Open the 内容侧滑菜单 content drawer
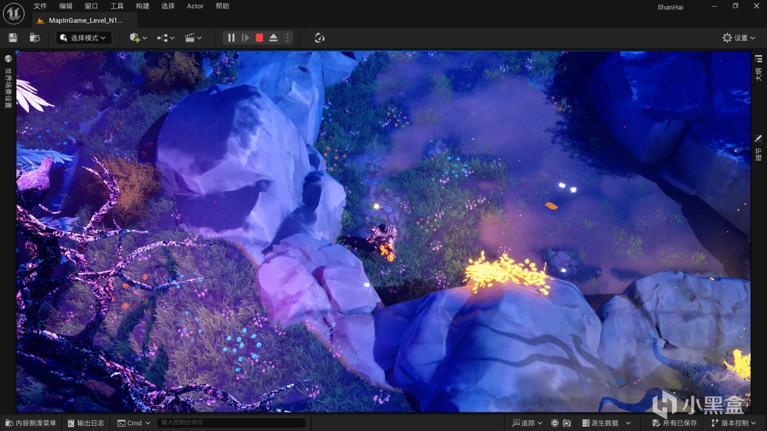767x431 pixels. click(x=31, y=423)
